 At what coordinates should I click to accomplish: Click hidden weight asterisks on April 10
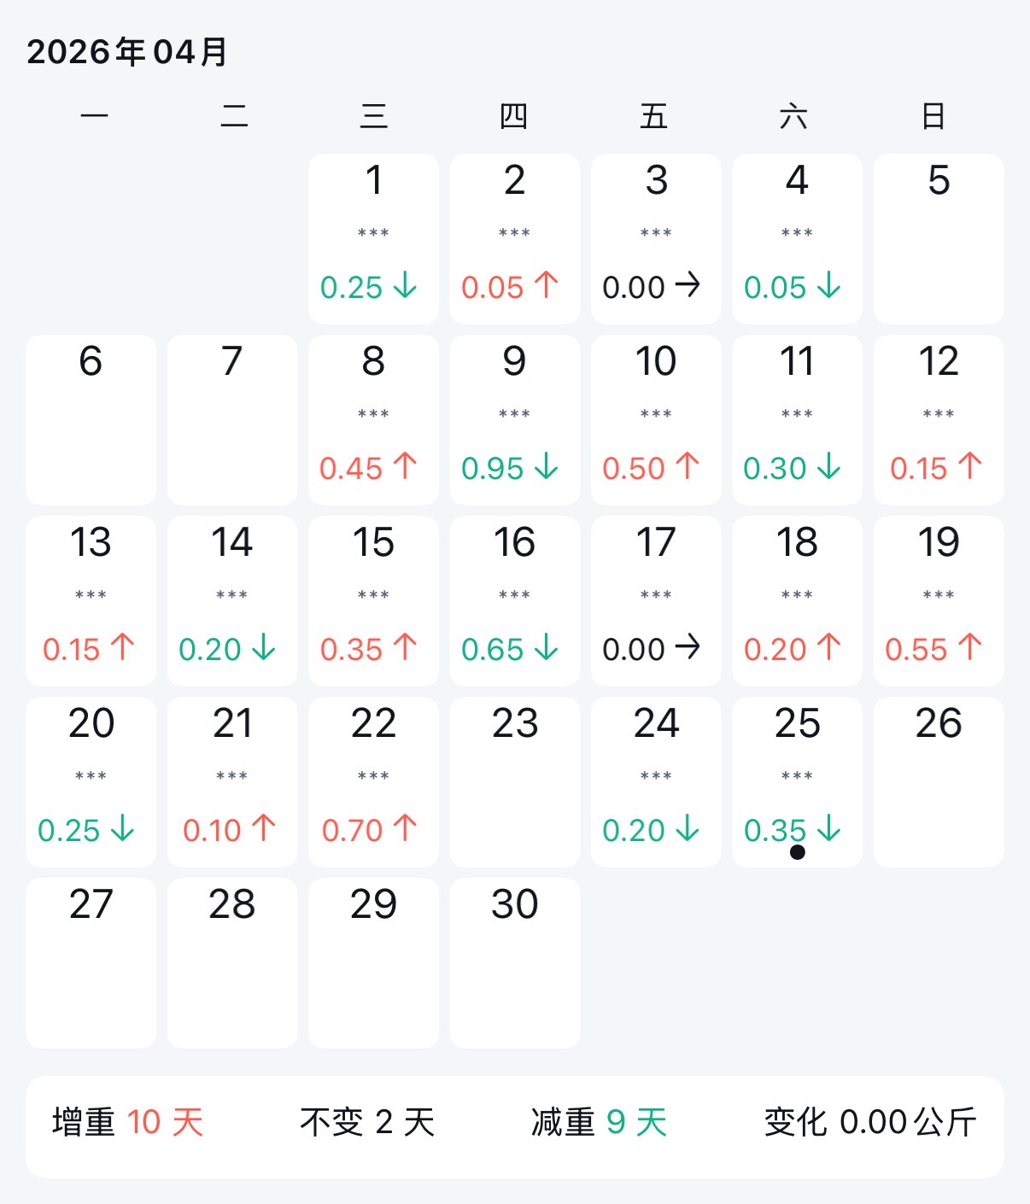tap(656, 414)
